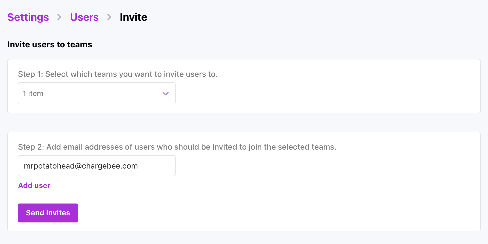
Task: Open the Settings breadcrumb link
Action: pyautogui.click(x=28, y=17)
